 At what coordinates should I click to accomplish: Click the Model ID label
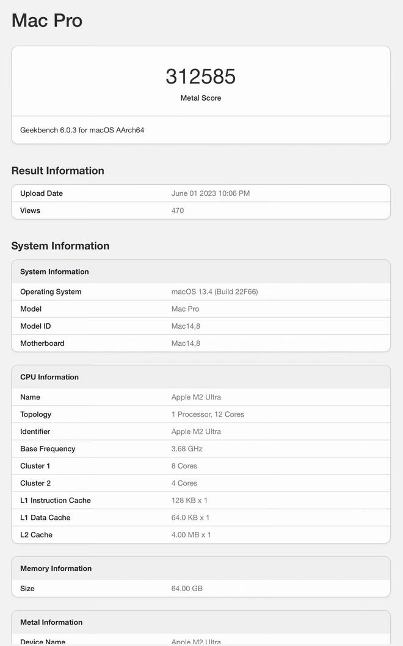[35, 326]
